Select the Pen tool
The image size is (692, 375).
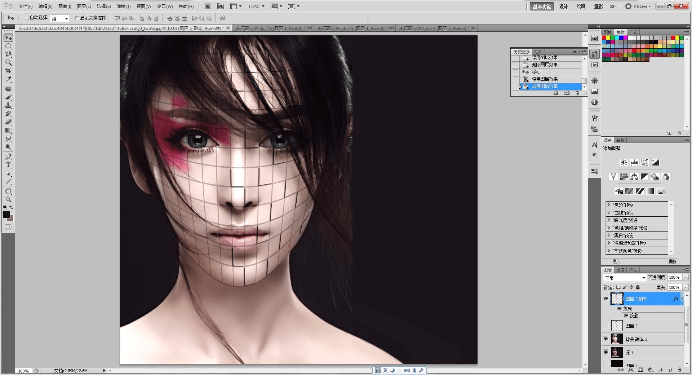coord(8,156)
